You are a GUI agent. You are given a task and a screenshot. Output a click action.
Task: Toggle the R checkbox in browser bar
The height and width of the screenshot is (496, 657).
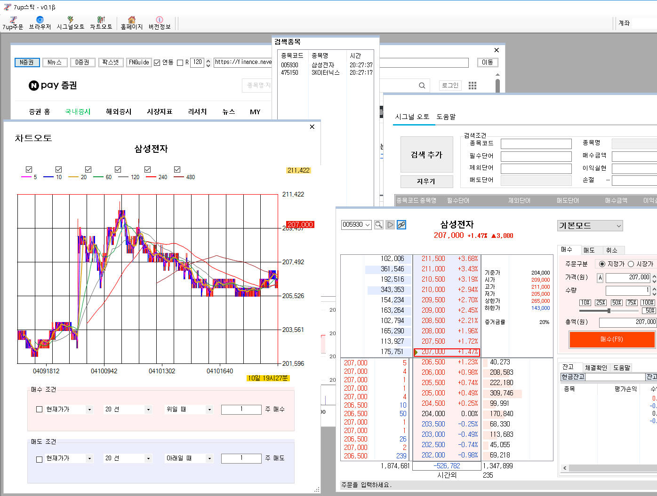180,63
